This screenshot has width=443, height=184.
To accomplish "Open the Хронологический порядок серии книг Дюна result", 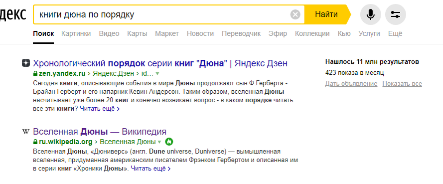I will 160,63.
